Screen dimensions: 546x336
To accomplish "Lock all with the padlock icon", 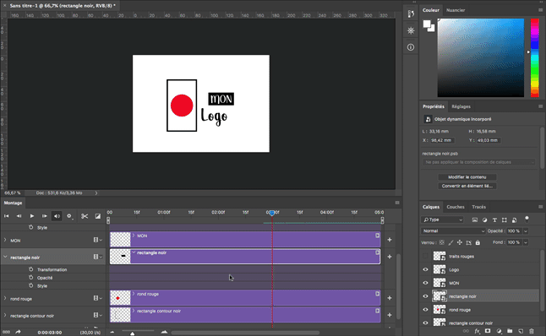I will click(478, 242).
